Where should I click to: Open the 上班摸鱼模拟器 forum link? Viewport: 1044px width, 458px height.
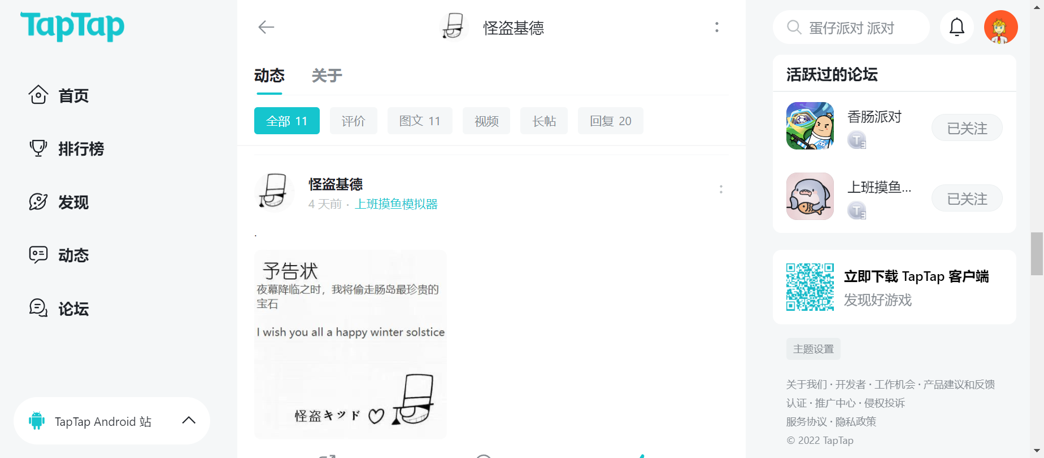click(x=396, y=204)
